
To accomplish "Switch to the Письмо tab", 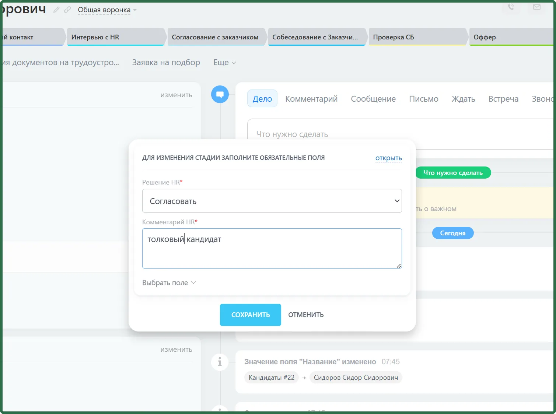I will (424, 99).
